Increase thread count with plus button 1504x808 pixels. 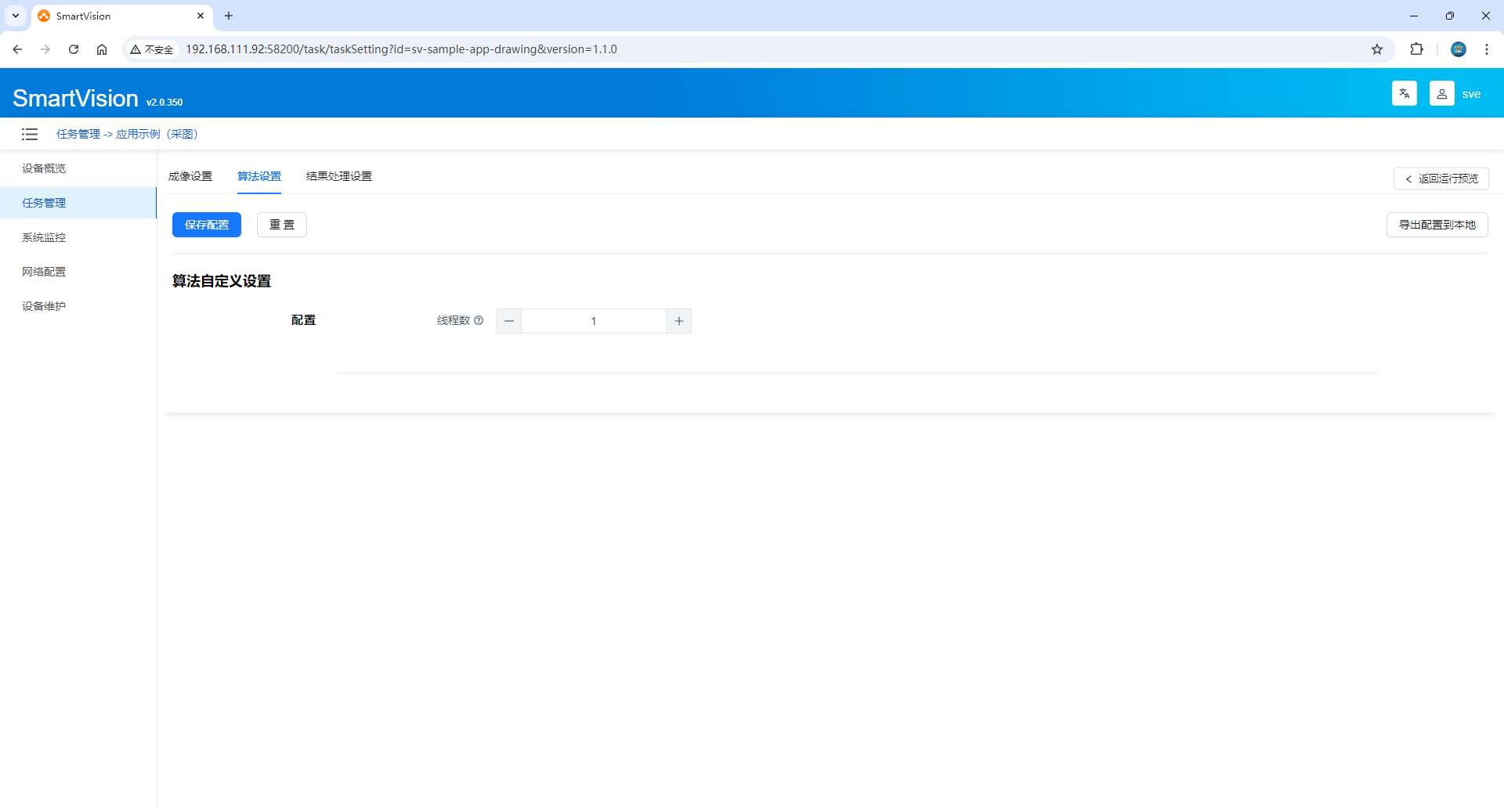pyautogui.click(x=679, y=321)
